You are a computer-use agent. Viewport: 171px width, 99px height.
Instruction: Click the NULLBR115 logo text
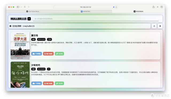[x=18, y=19]
